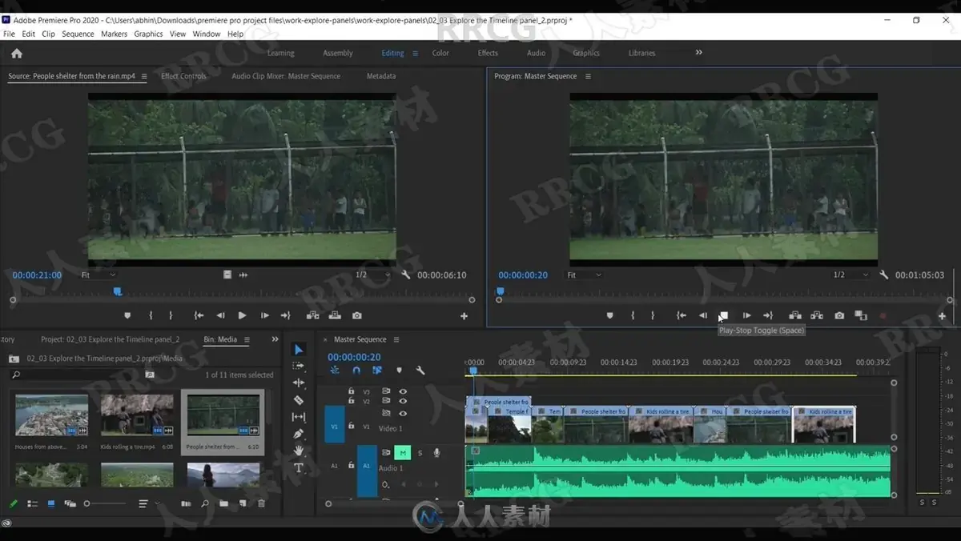This screenshot has height=541, width=961.
Task: Step forward one frame in Program monitor
Action: pyautogui.click(x=746, y=315)
